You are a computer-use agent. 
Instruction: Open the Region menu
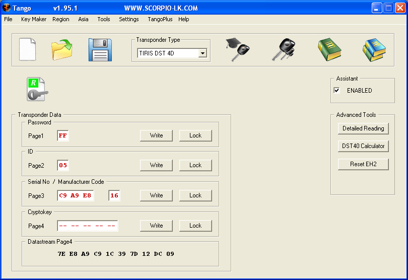point(61,19)
